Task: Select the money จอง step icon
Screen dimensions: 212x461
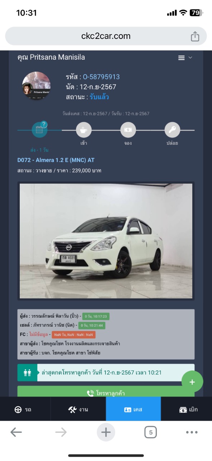Action: [128, 130]
